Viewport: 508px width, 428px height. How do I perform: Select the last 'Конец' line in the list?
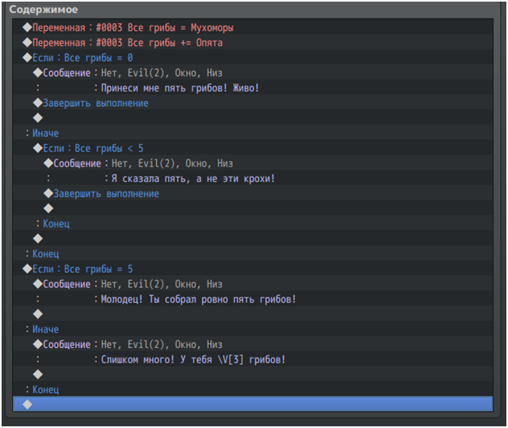(45, 390)
